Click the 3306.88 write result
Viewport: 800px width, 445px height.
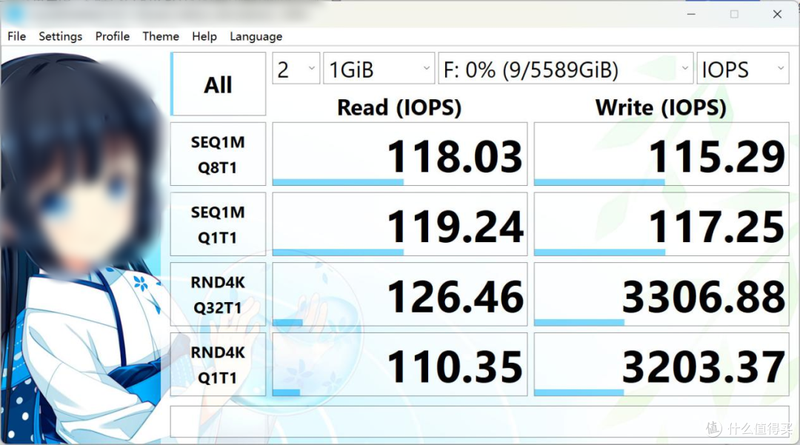pos(661,295)
